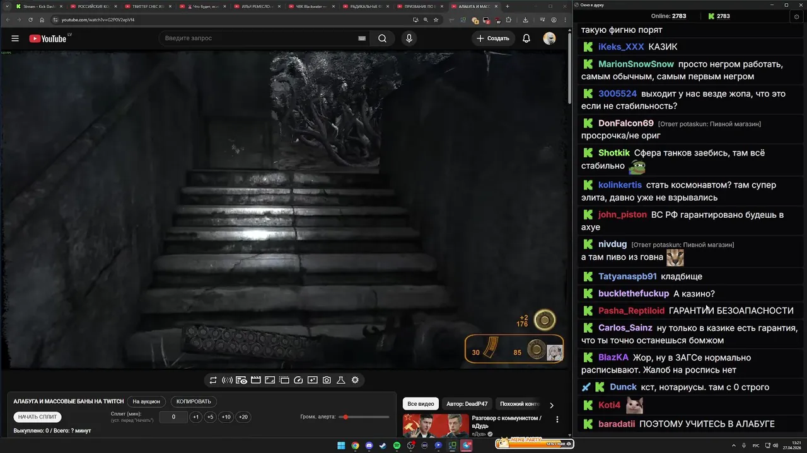Open Pasha_Reptiloid username in chat
807x453 pixels.
[631, 311]
